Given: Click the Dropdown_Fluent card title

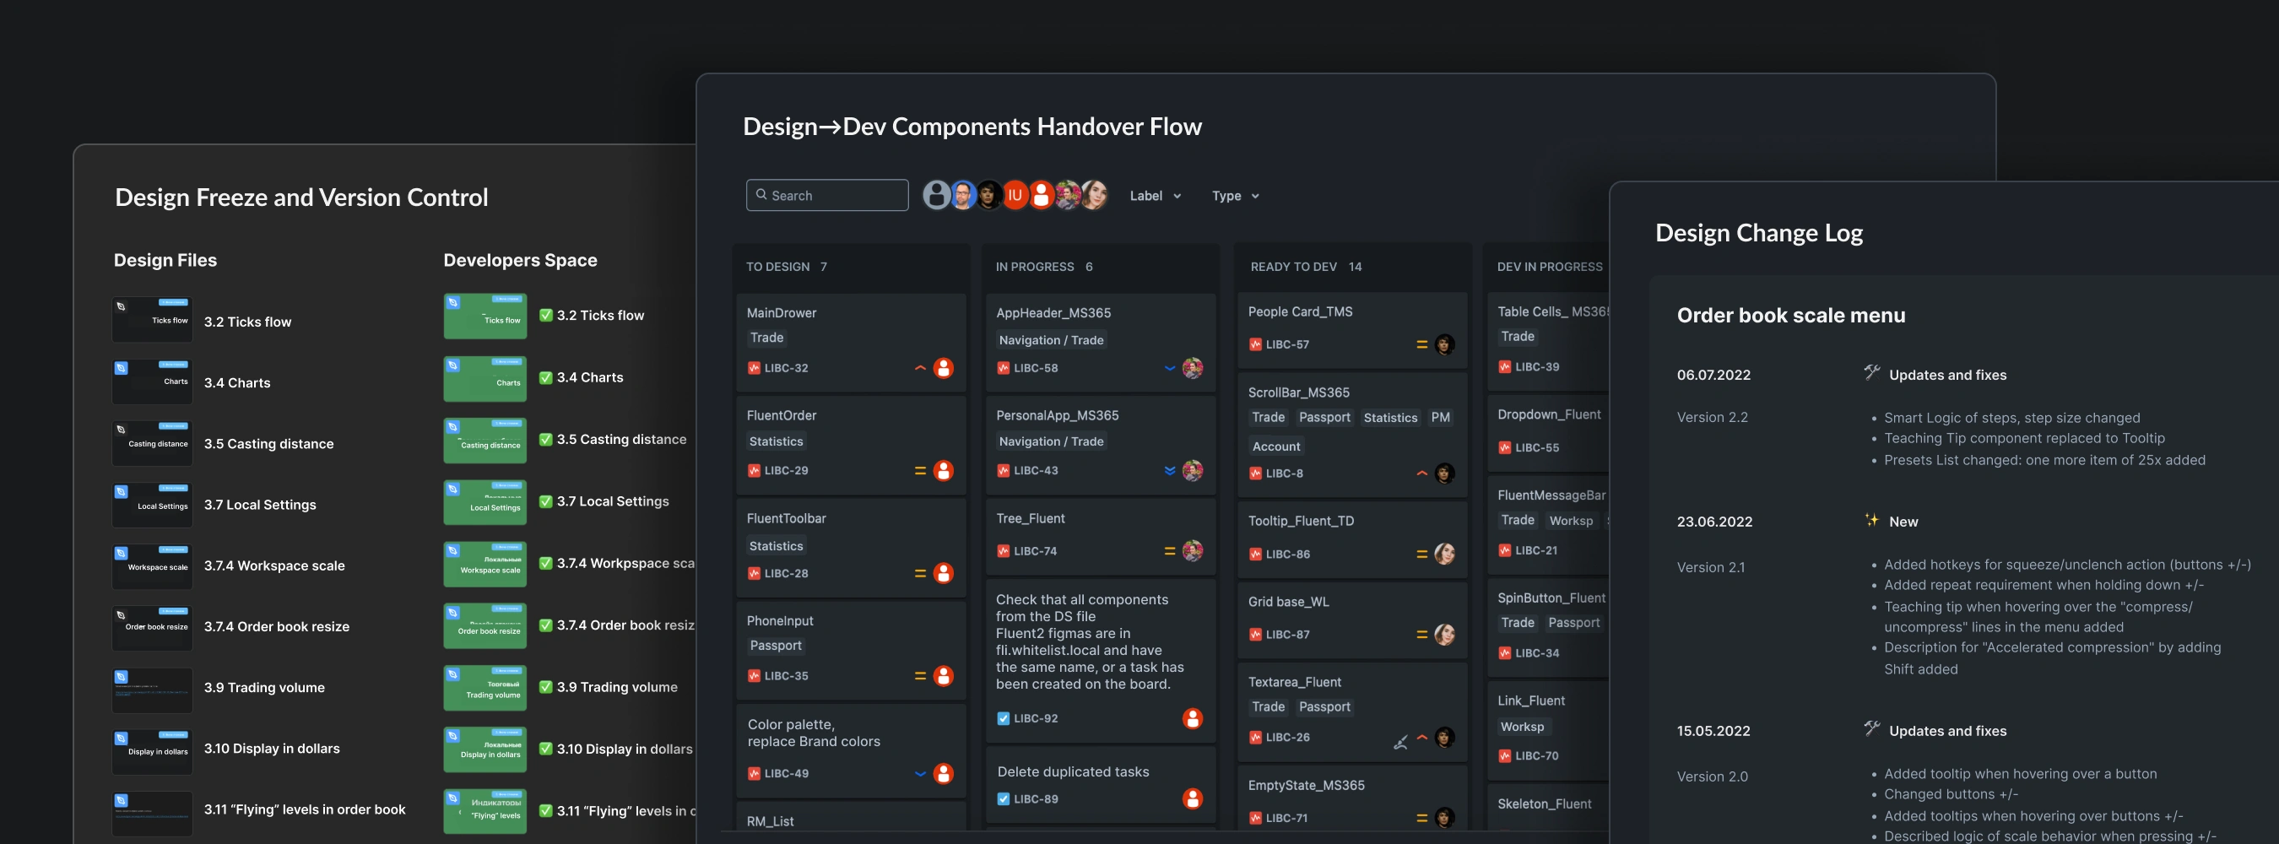Looking at the screenshot, I should click(x=1548, y=414).
